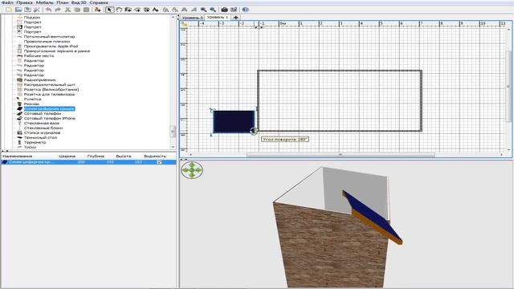514x289 pixels.
Task: Select Термометр in the catalog
Action: pyautogui.click(x=35, y=143)
